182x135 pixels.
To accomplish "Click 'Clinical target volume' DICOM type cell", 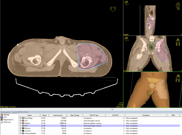I will click(x=92, y=121).
